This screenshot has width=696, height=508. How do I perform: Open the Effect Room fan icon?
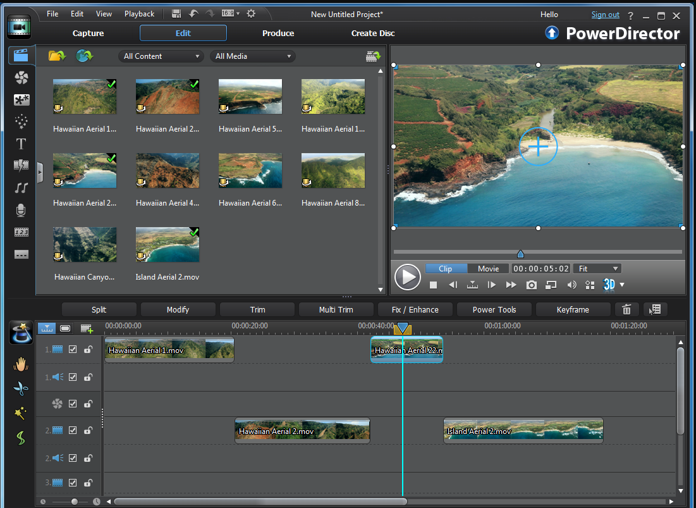pyautogui.click(x=21, y=78)
